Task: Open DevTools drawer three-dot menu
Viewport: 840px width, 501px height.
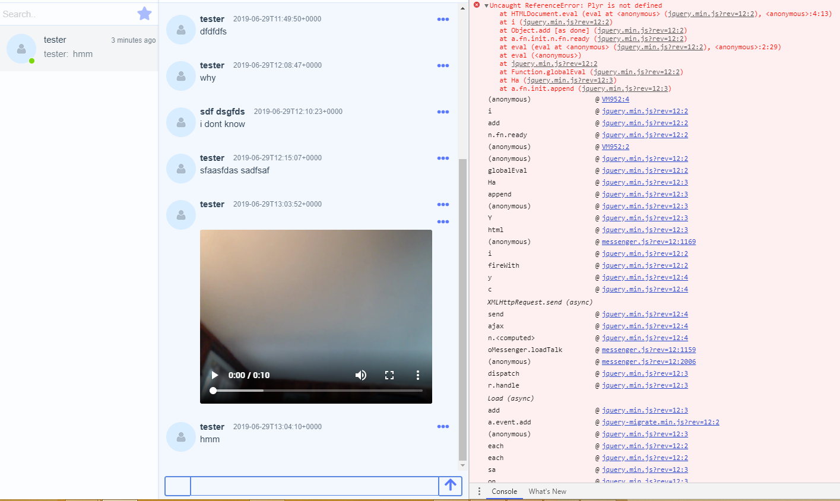Action: [479, 492]
